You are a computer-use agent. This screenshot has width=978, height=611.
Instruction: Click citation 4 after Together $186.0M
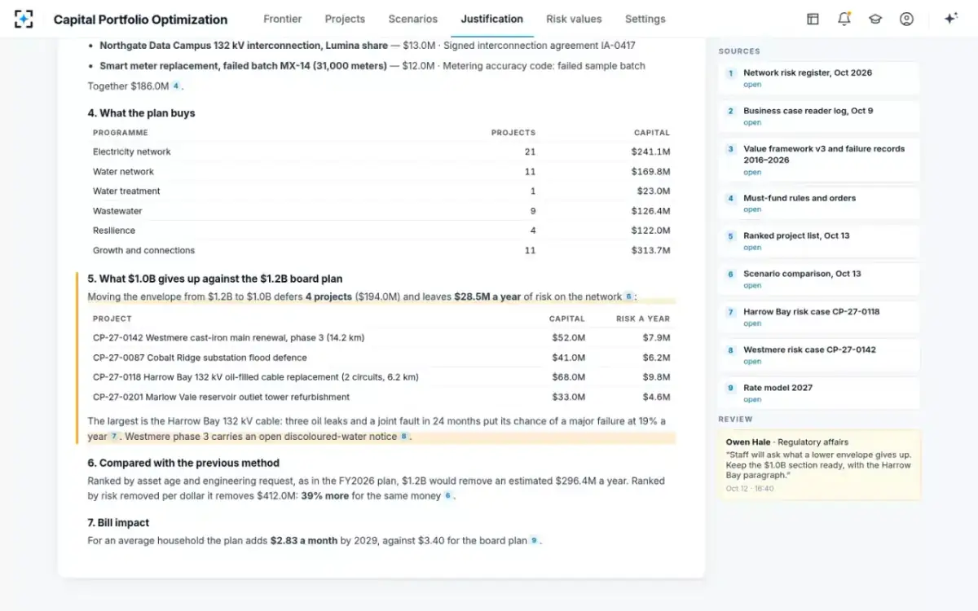175,86
